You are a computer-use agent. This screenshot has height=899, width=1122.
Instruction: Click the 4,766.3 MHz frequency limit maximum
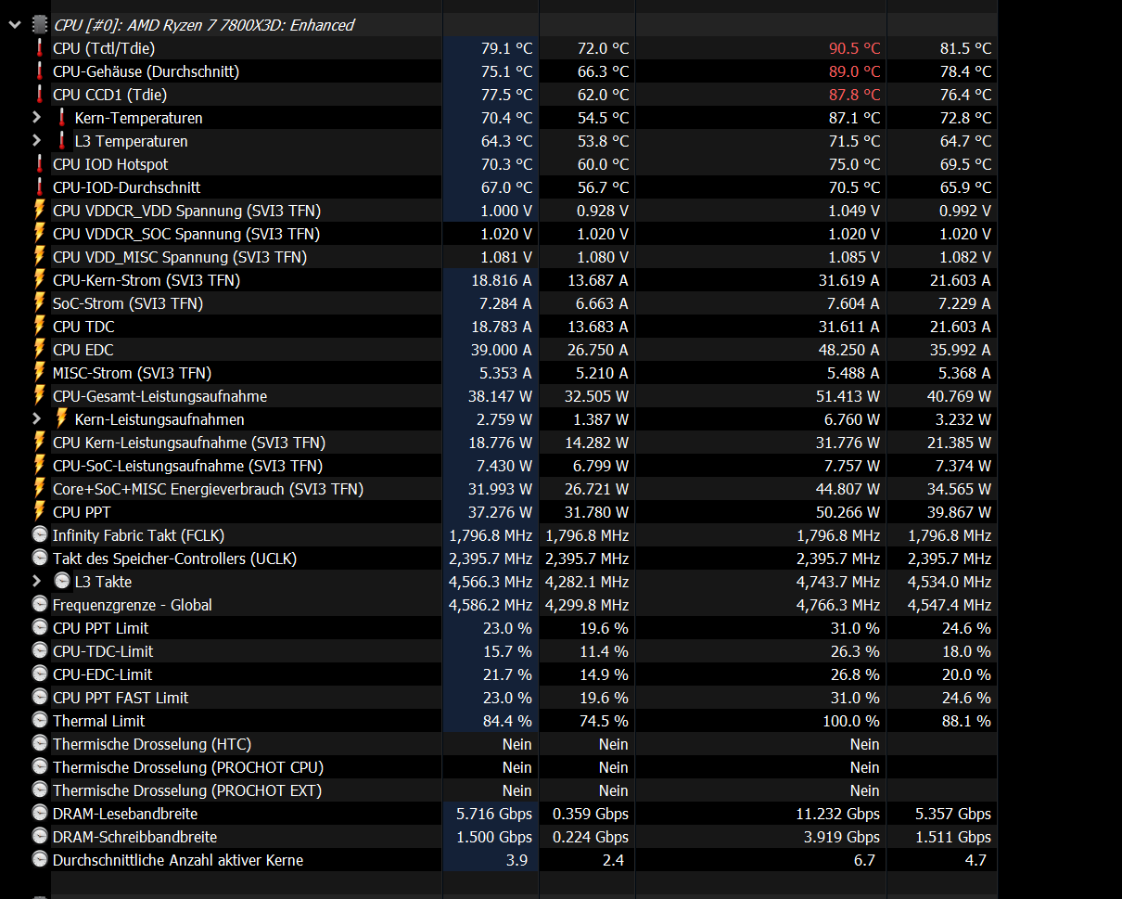[x=838, y=605]
